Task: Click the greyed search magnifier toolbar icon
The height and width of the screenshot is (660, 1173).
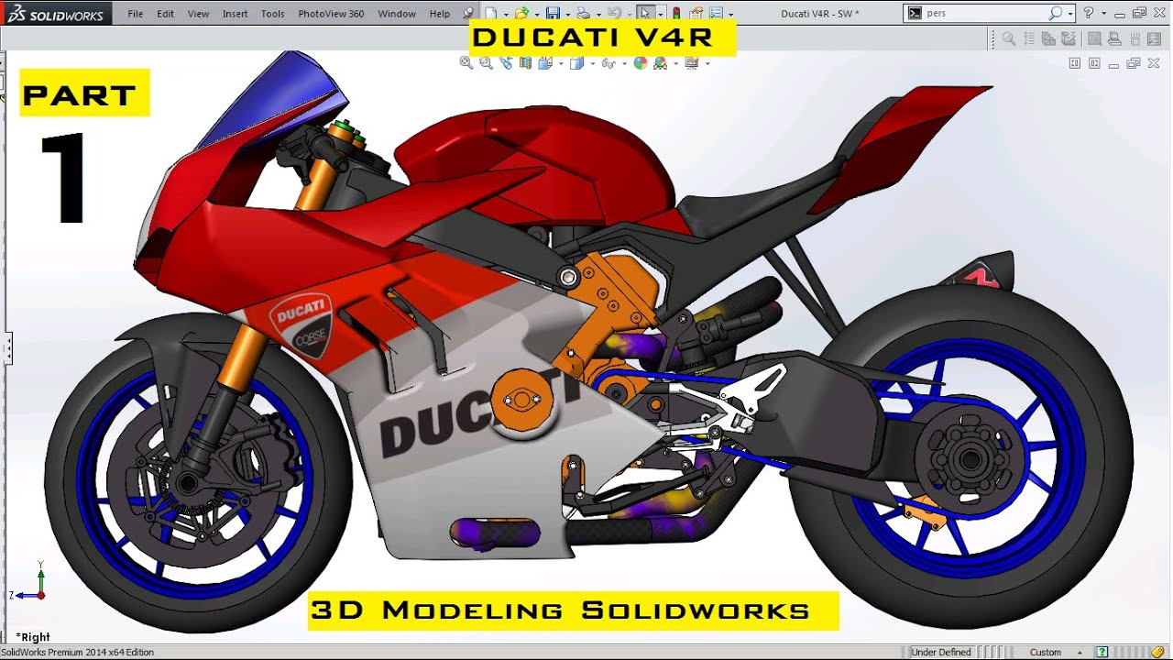Action: [x=1009, y=38]
